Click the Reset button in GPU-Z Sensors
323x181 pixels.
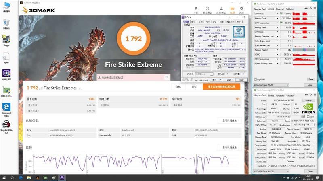pos(311,79)
